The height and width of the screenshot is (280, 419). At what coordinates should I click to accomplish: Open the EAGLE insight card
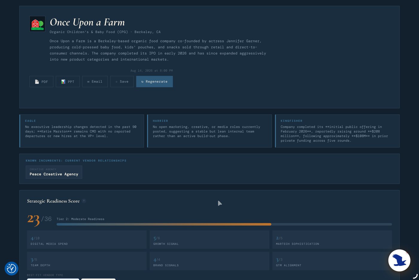[x=82, y=131]
